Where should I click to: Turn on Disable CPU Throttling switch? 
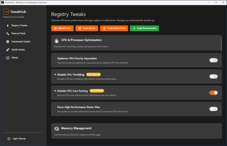pyautogui.click(x=213, y=76)
